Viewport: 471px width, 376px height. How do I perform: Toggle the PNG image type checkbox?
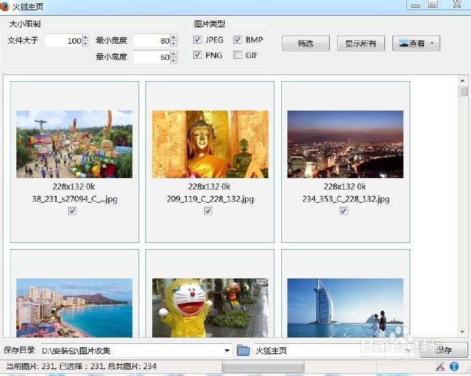(197, 55)
